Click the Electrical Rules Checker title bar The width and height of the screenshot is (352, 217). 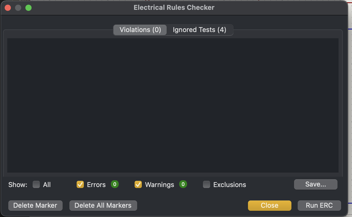(174, 7)
